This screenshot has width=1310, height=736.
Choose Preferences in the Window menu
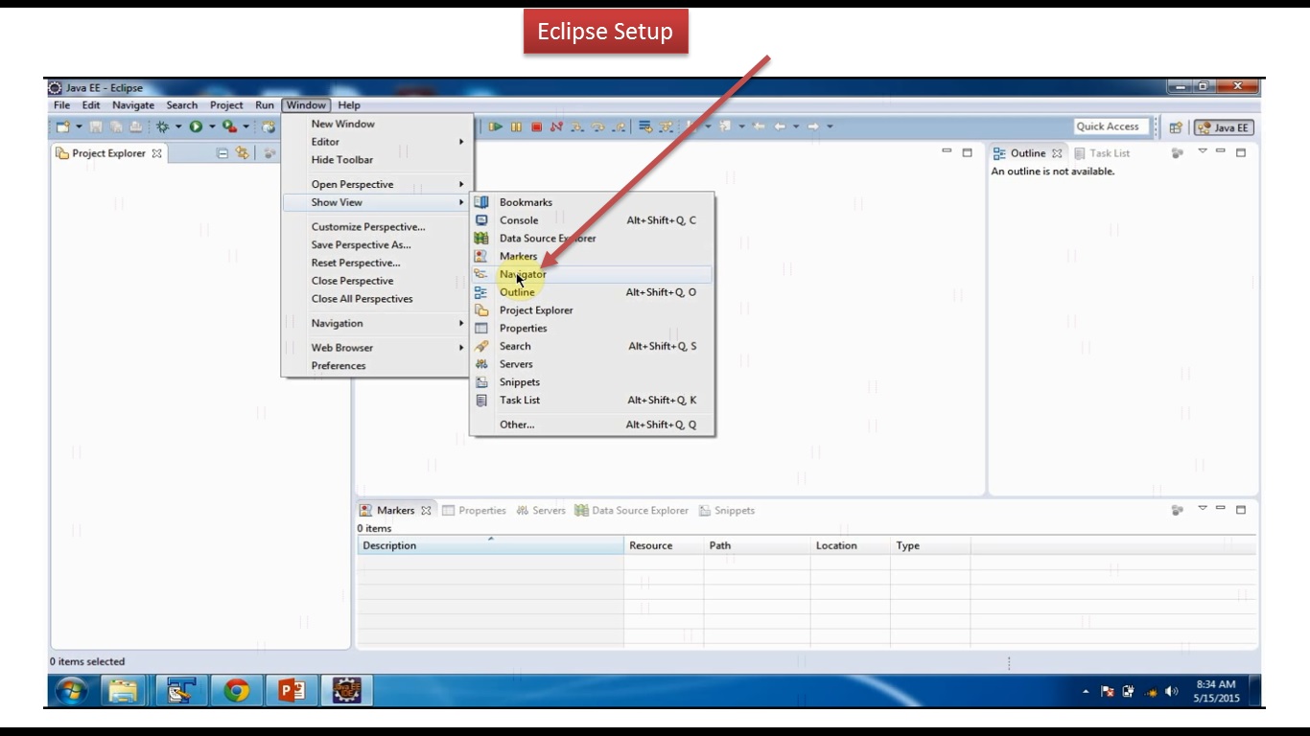tap(376, 365)
